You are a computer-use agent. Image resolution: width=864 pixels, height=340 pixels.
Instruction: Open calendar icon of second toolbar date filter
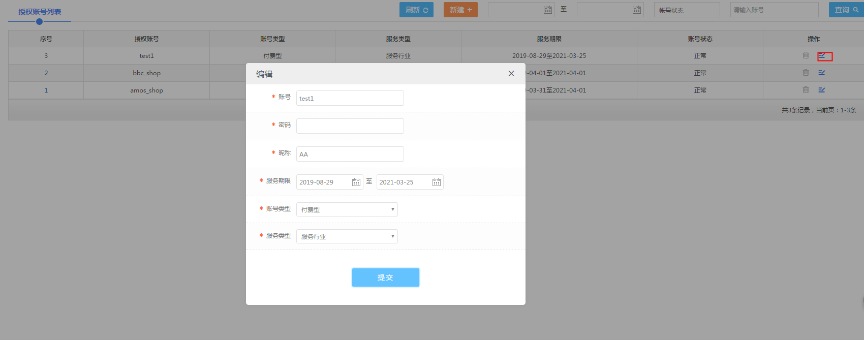point(636,10)
